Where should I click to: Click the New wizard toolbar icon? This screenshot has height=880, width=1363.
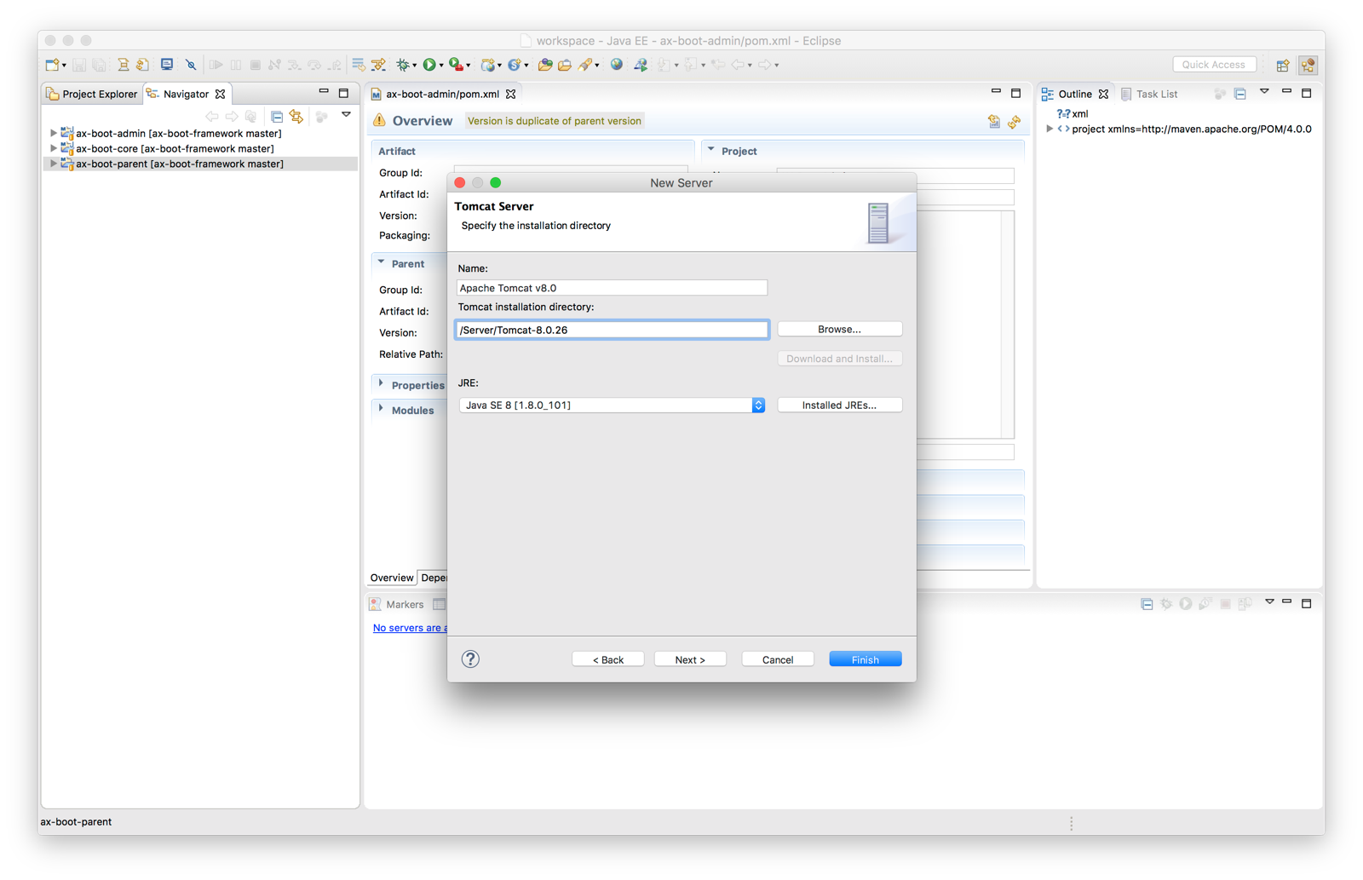[x=52, y=65]
